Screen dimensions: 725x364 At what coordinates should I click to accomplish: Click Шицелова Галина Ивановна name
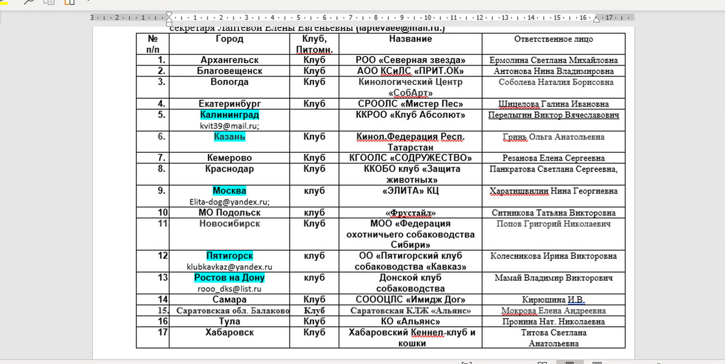point(553,104)
